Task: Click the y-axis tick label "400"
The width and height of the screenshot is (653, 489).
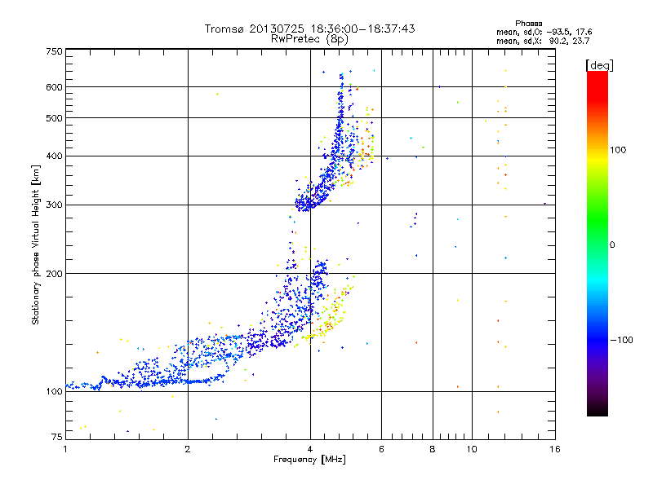Action: [54, 156]
